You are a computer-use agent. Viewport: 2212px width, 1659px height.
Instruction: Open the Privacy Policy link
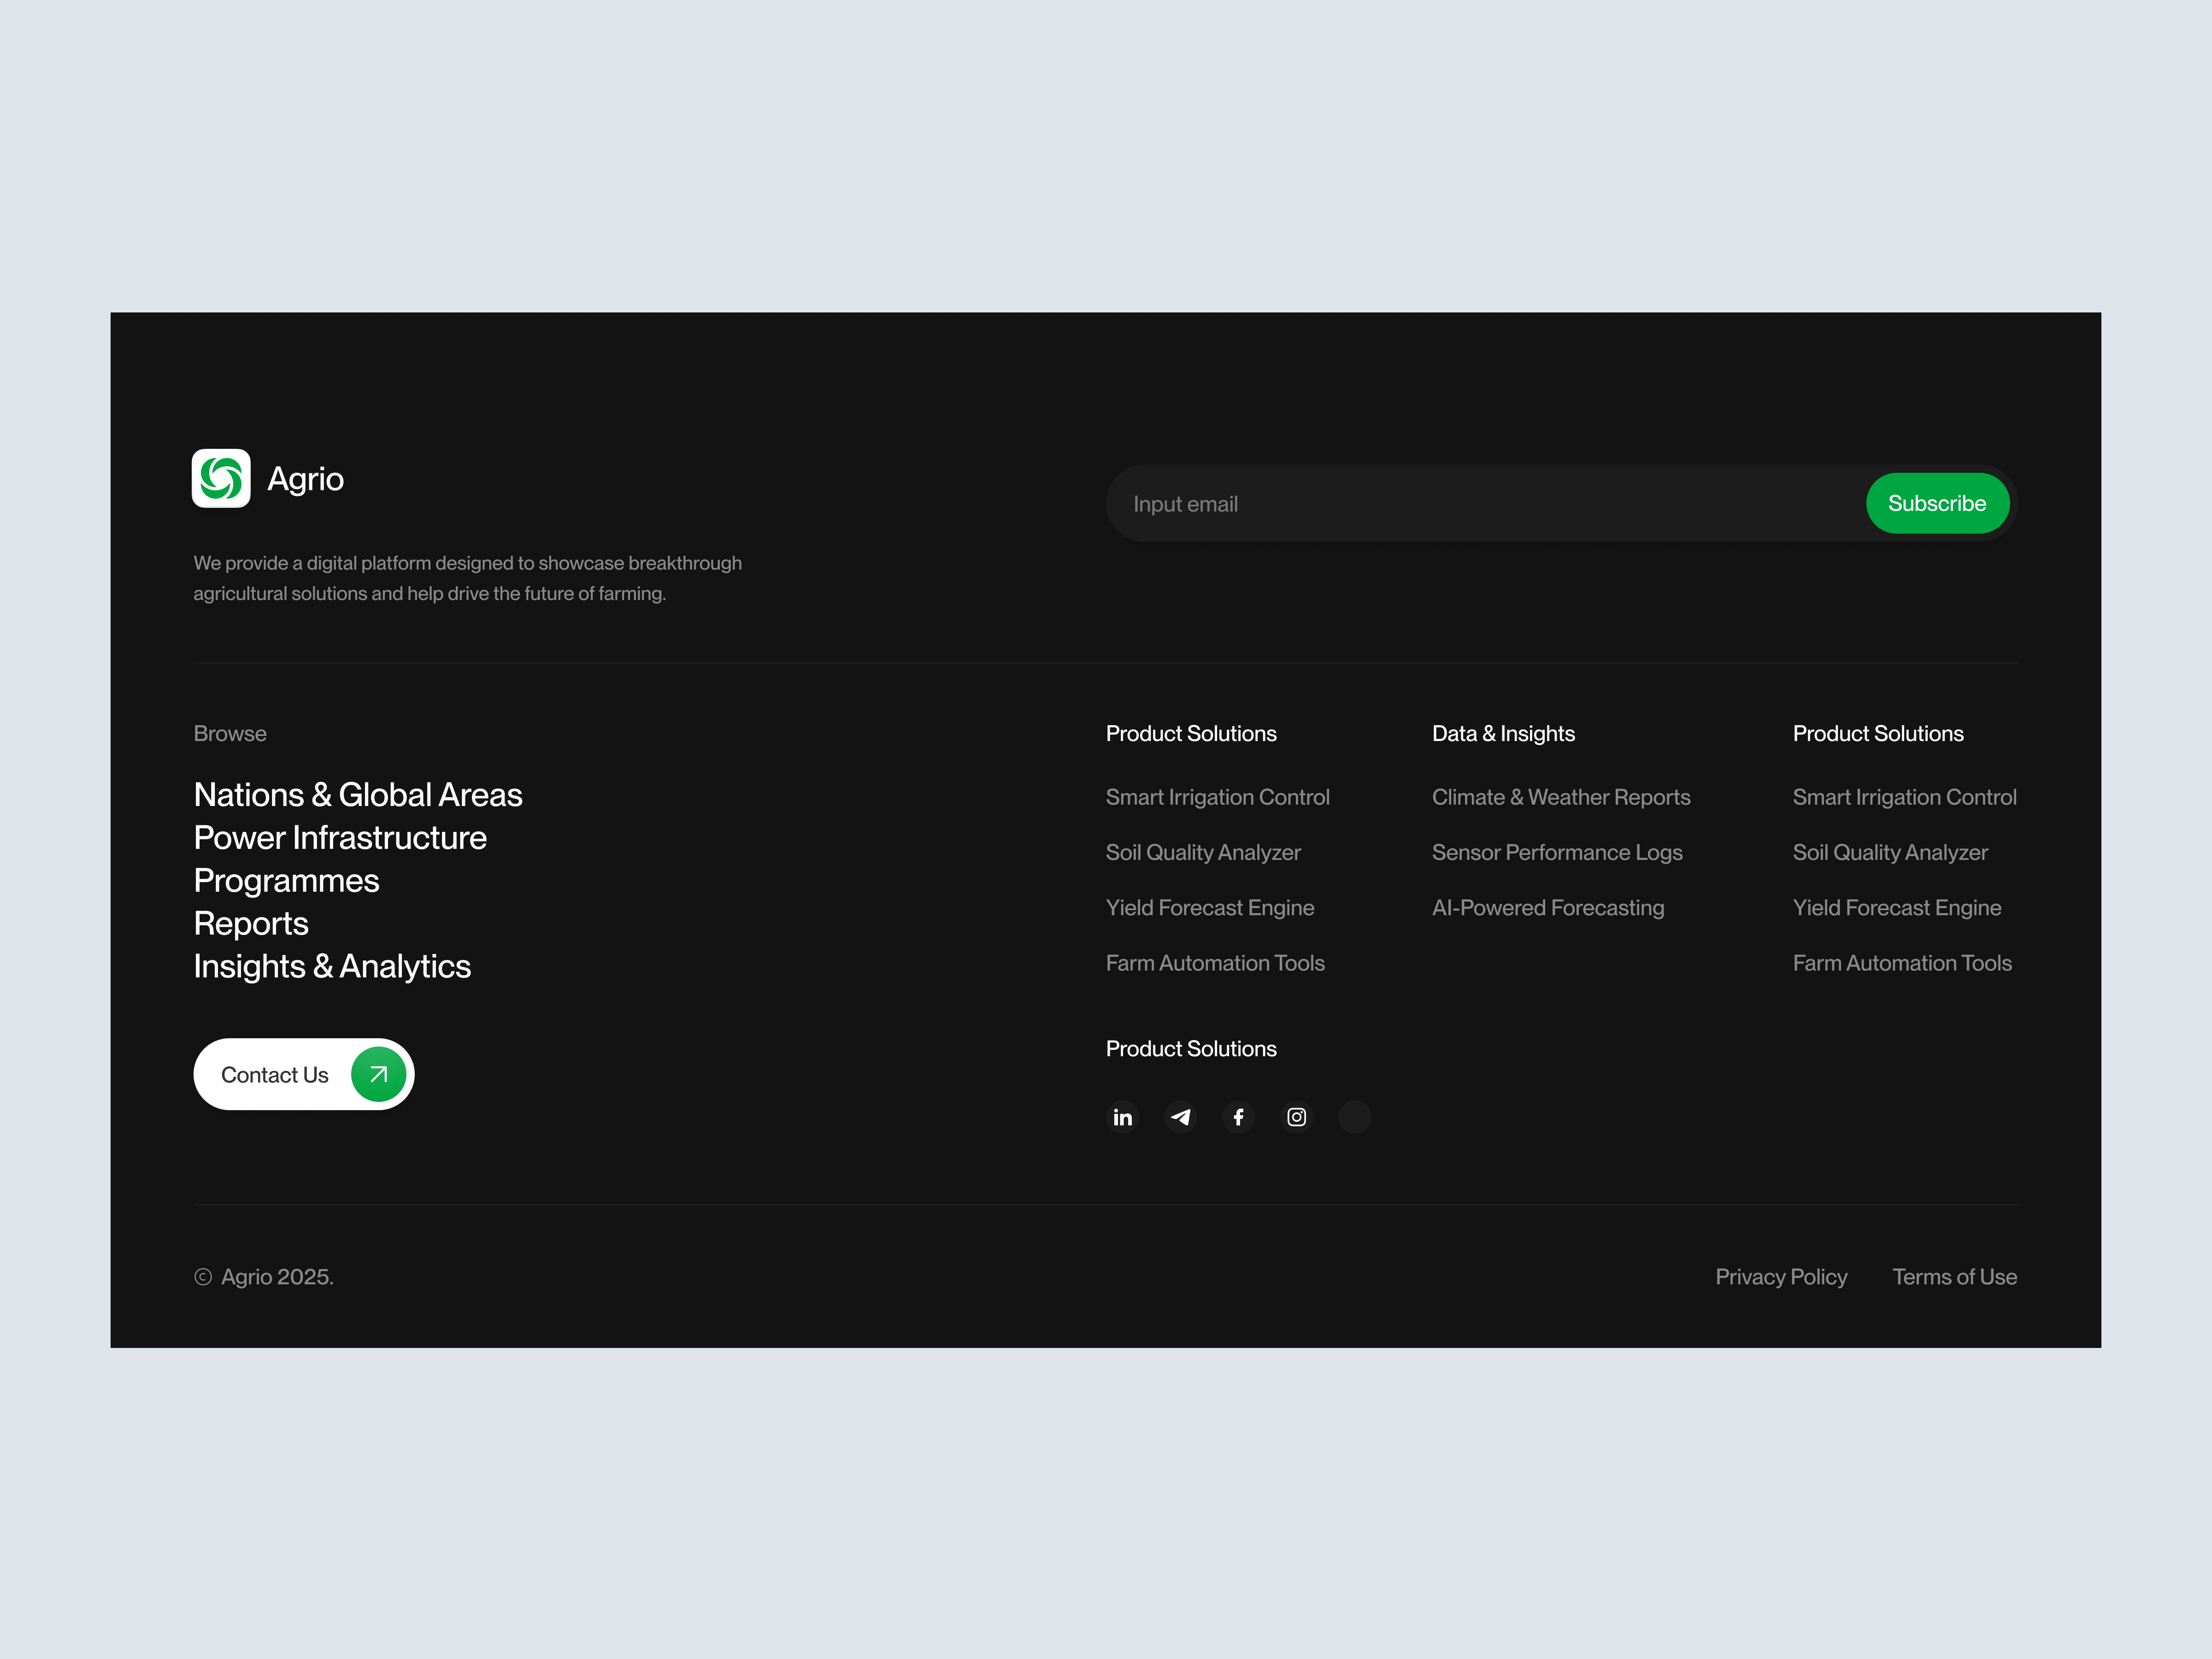click(x=1780, y=1277)
